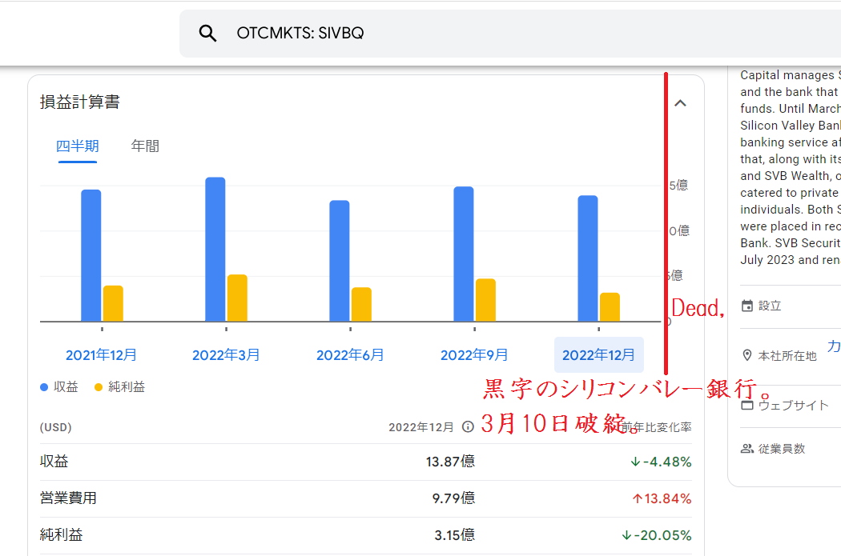Viewport: 841px width, 556px height.
Task: Click the blue 収益 legend dot
Action: coord(42,386)
